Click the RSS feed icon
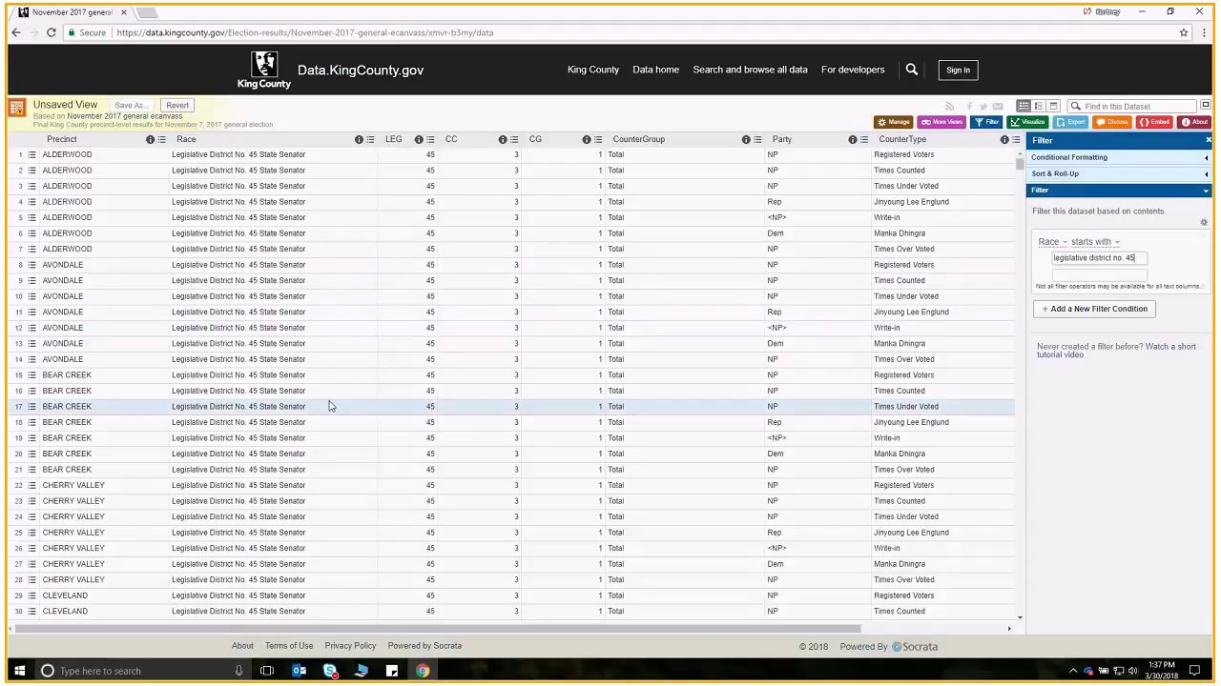 949,106
